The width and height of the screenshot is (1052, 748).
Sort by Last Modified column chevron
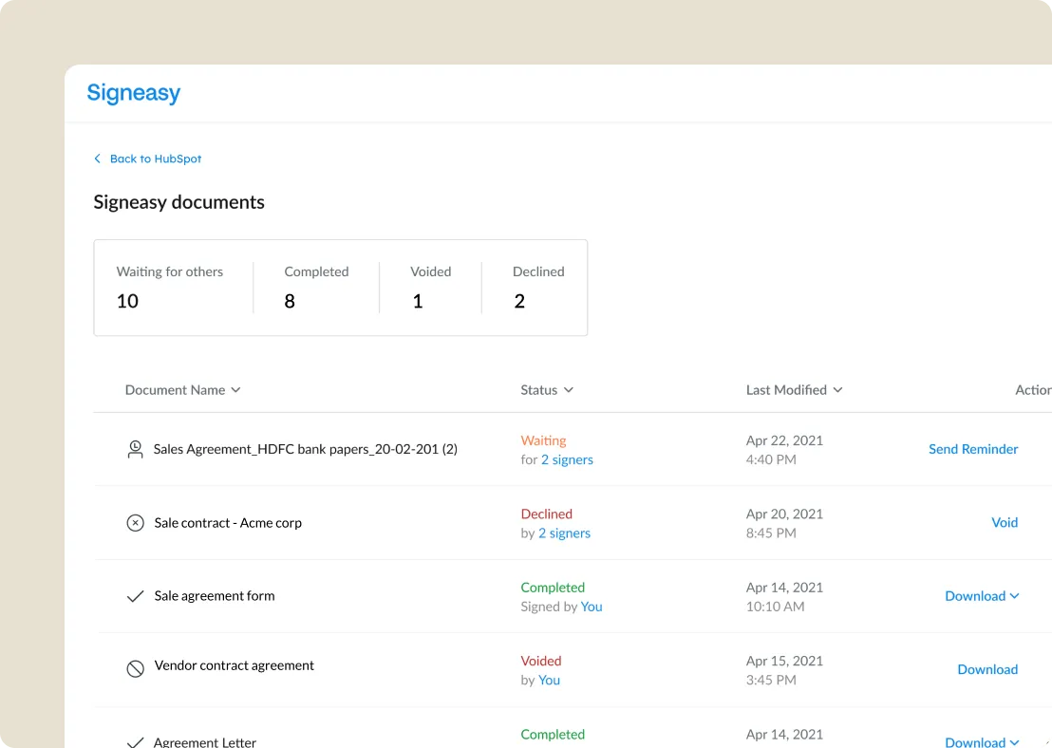point(837,390)
